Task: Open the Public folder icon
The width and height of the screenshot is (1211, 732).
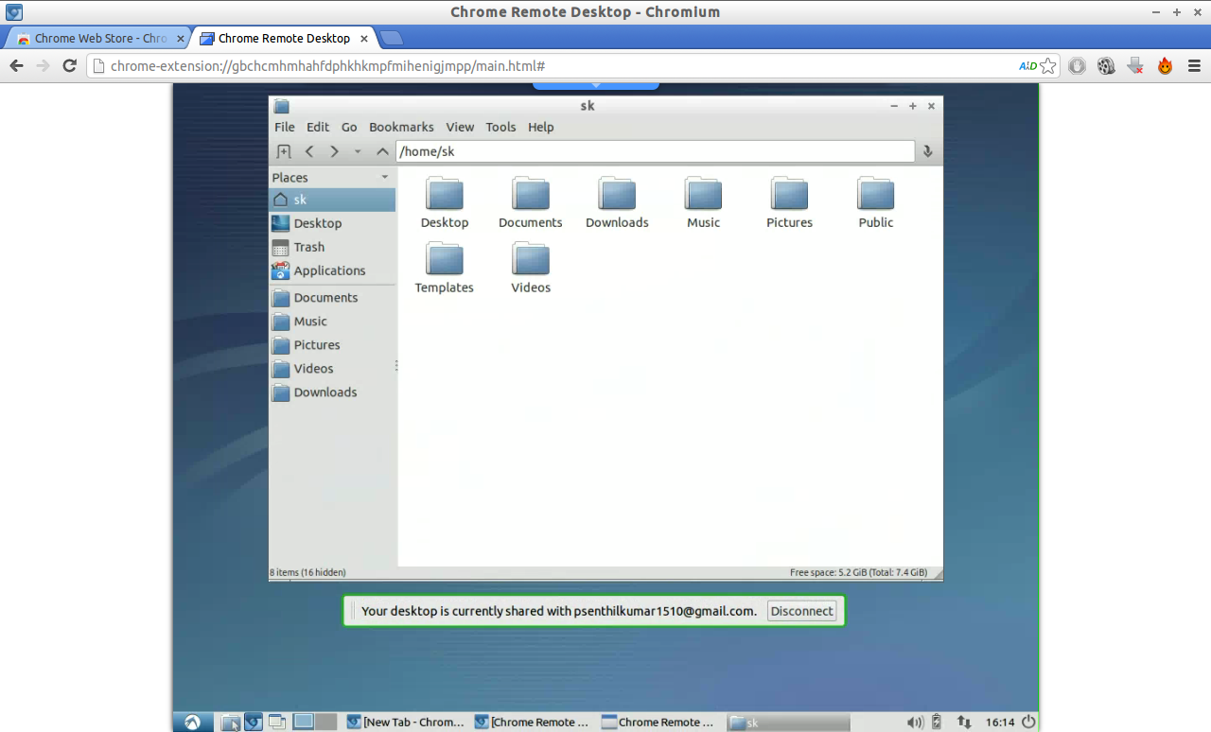Action: [875, 194]
